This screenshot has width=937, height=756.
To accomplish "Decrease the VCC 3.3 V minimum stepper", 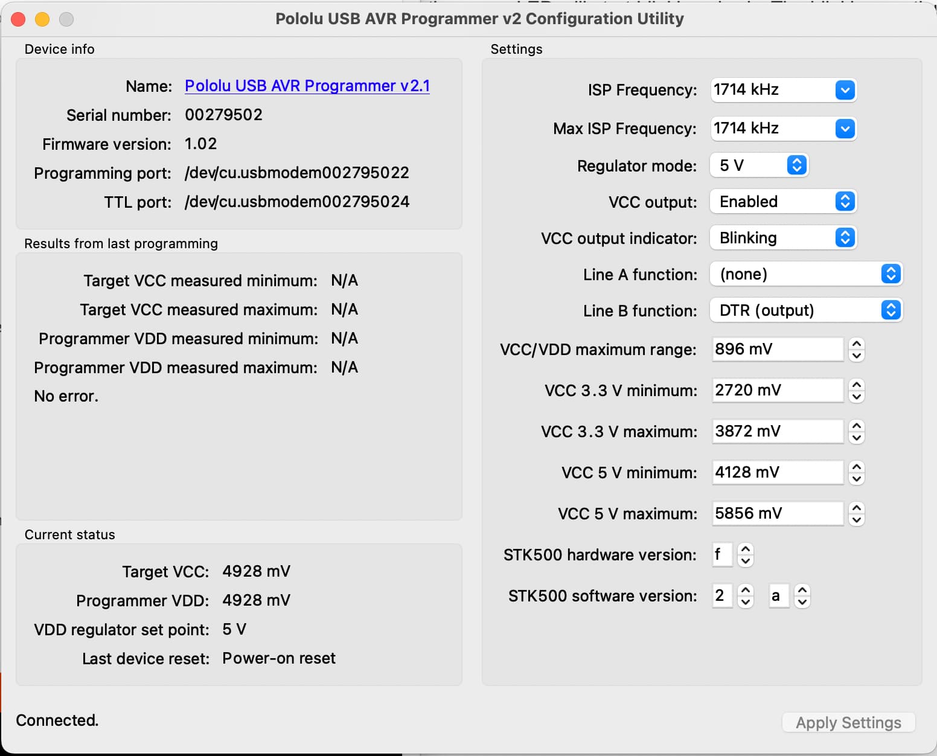I will click(x=856, y=397).
